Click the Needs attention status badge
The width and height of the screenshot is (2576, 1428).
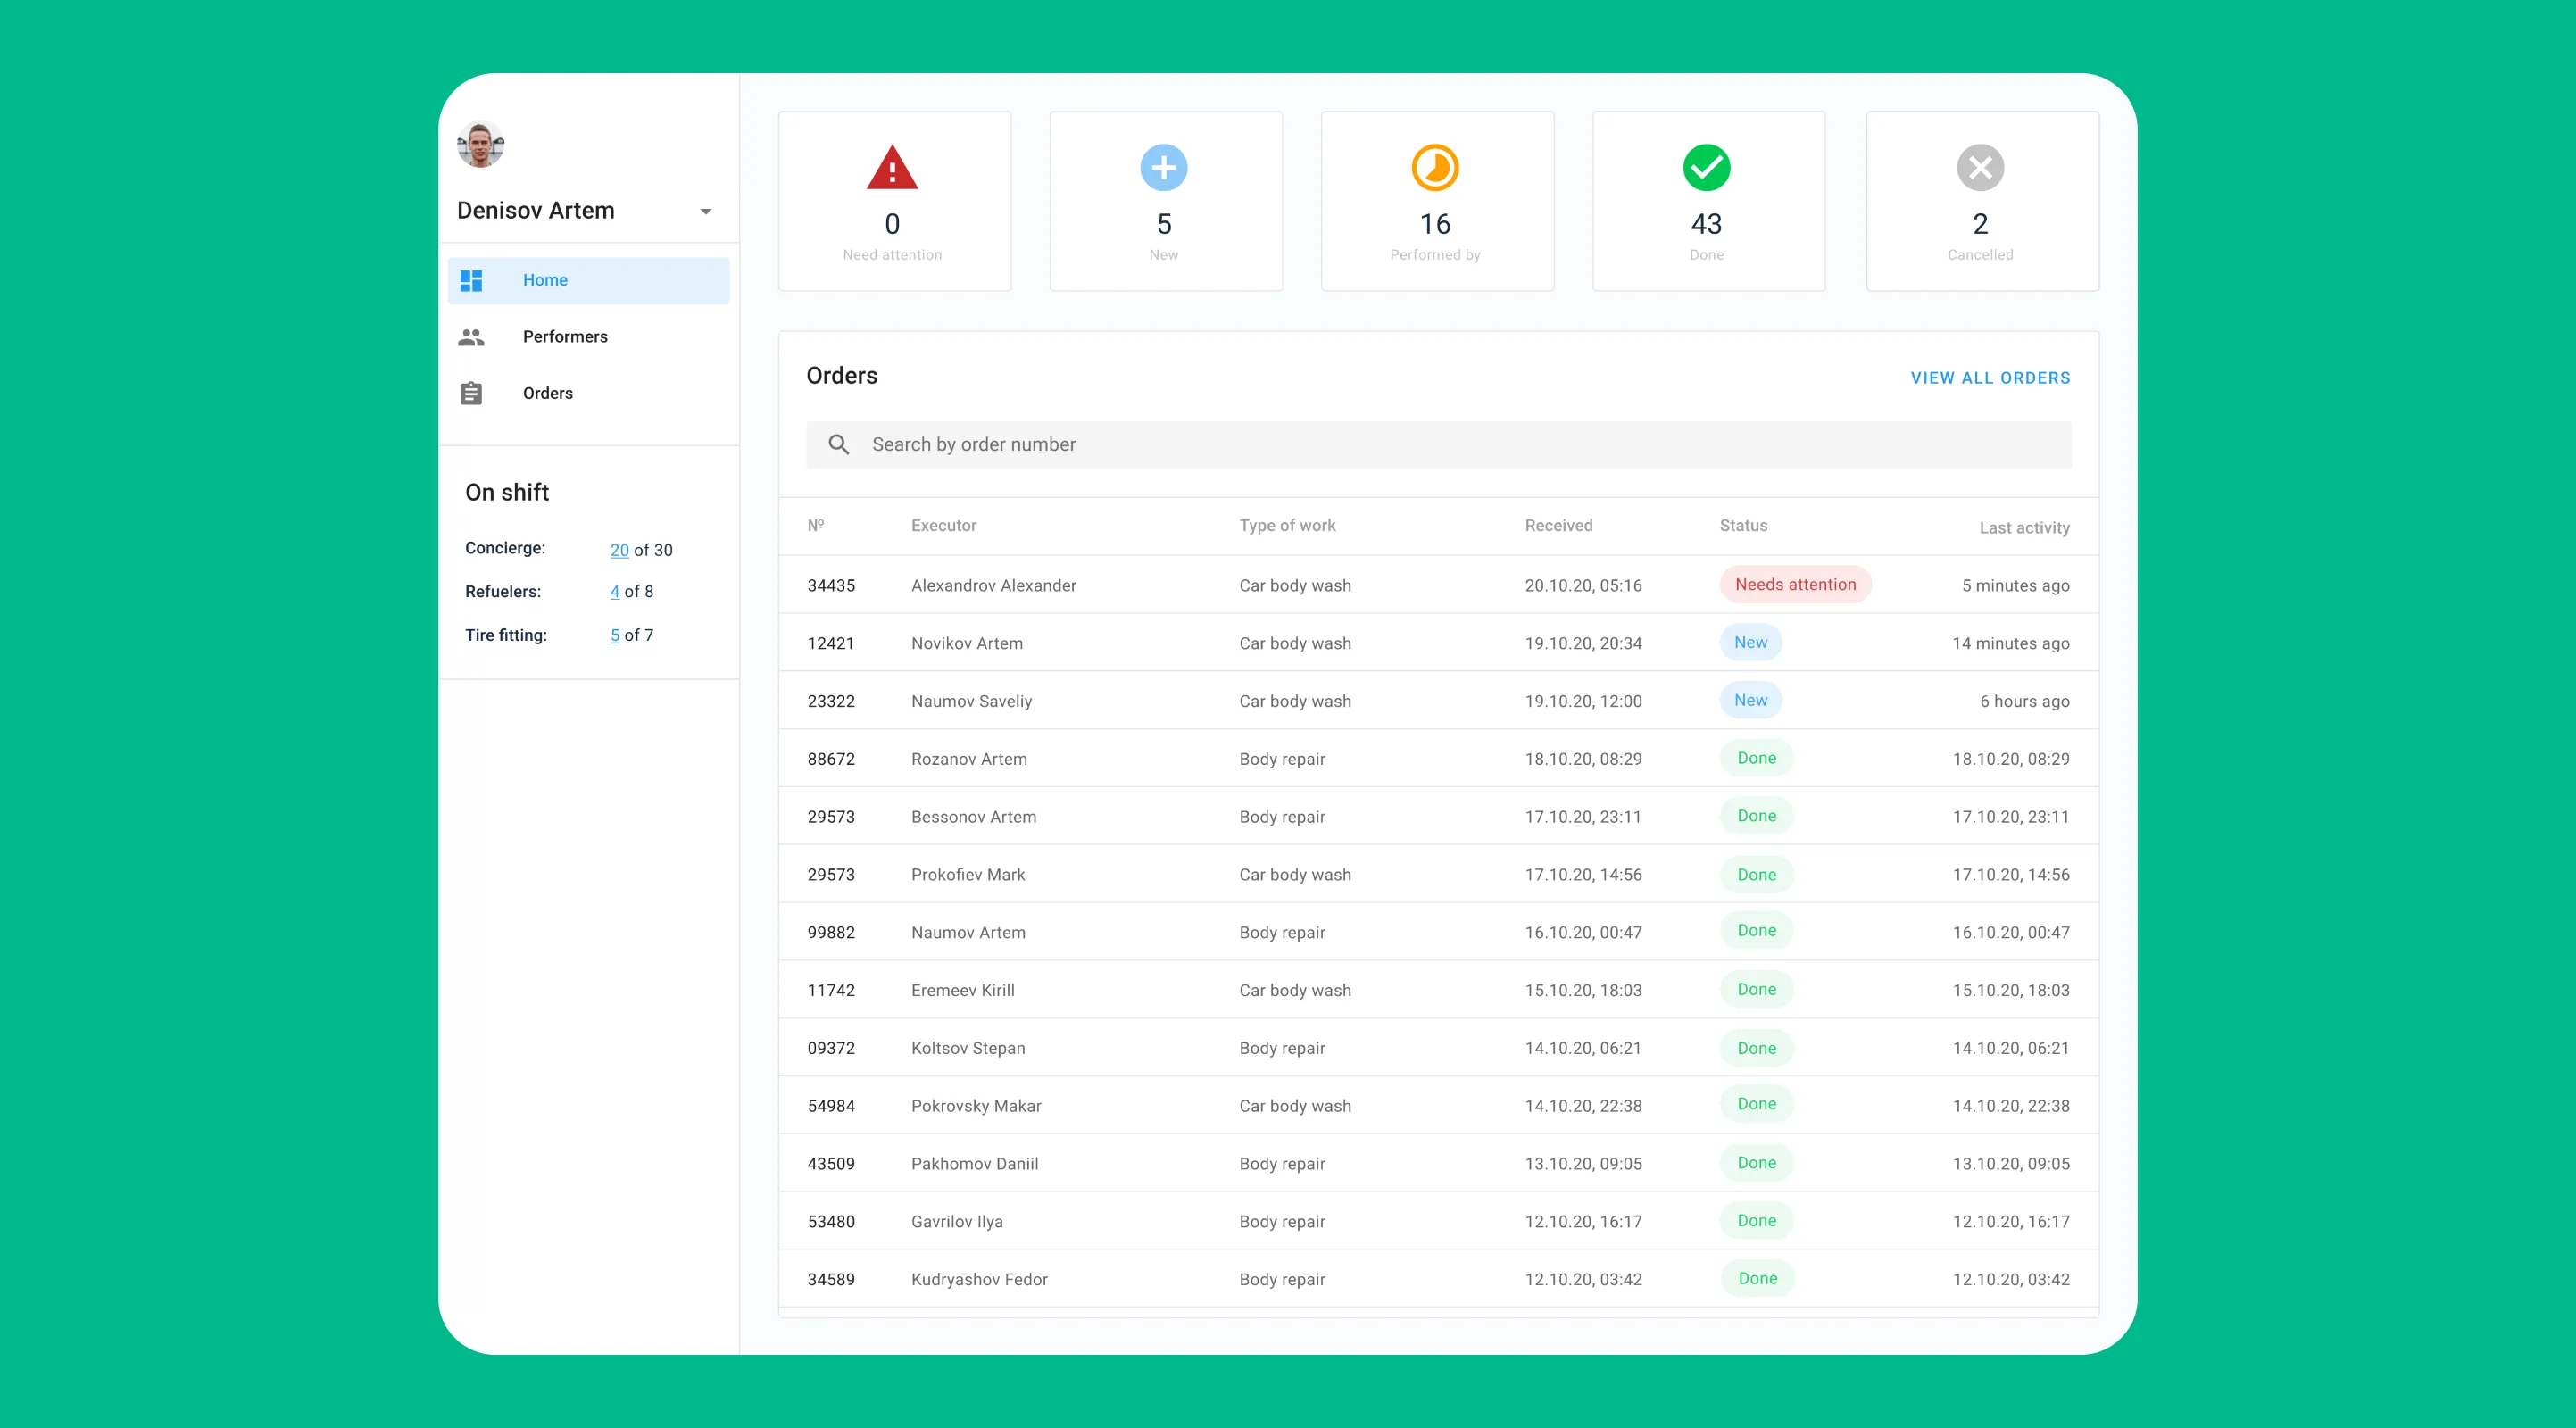point(1795,584)
